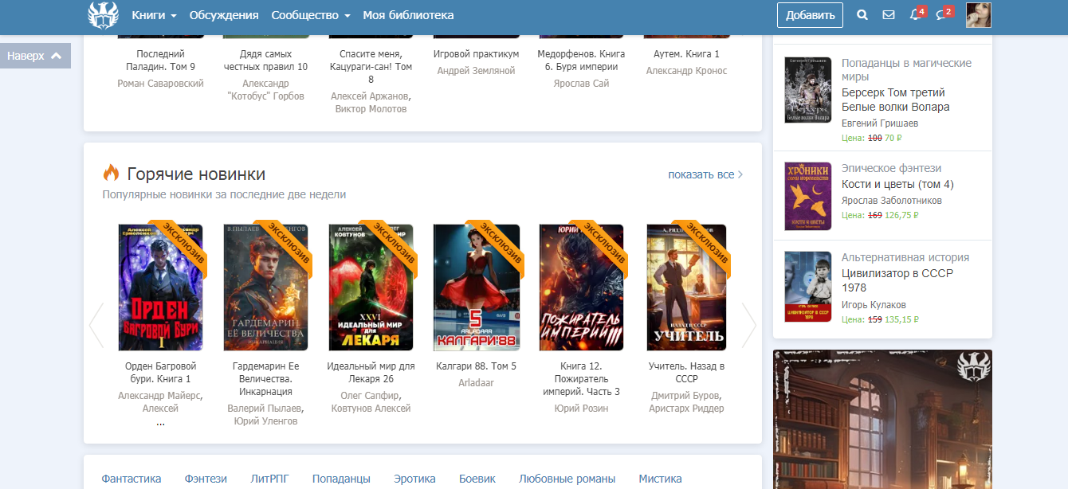
Task: Open comments icon with 2 badge
Action: coord(942,15)
